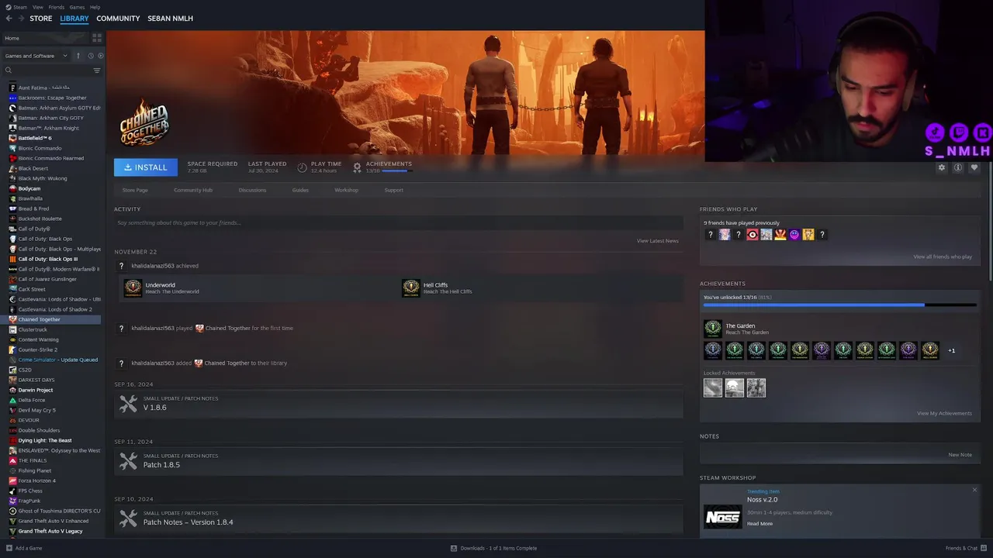Open the Friends menu
Viewport: 993px width, 558px height.
coord(57,7)
